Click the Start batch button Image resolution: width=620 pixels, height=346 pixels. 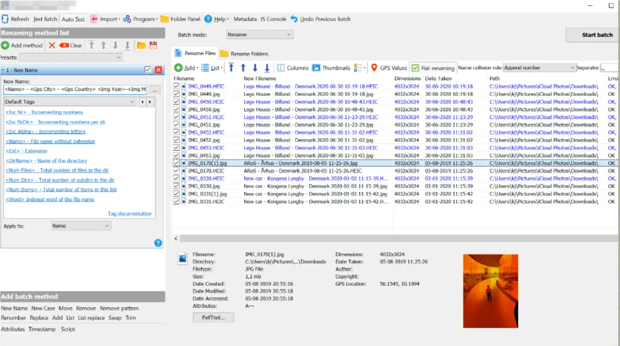593,35
